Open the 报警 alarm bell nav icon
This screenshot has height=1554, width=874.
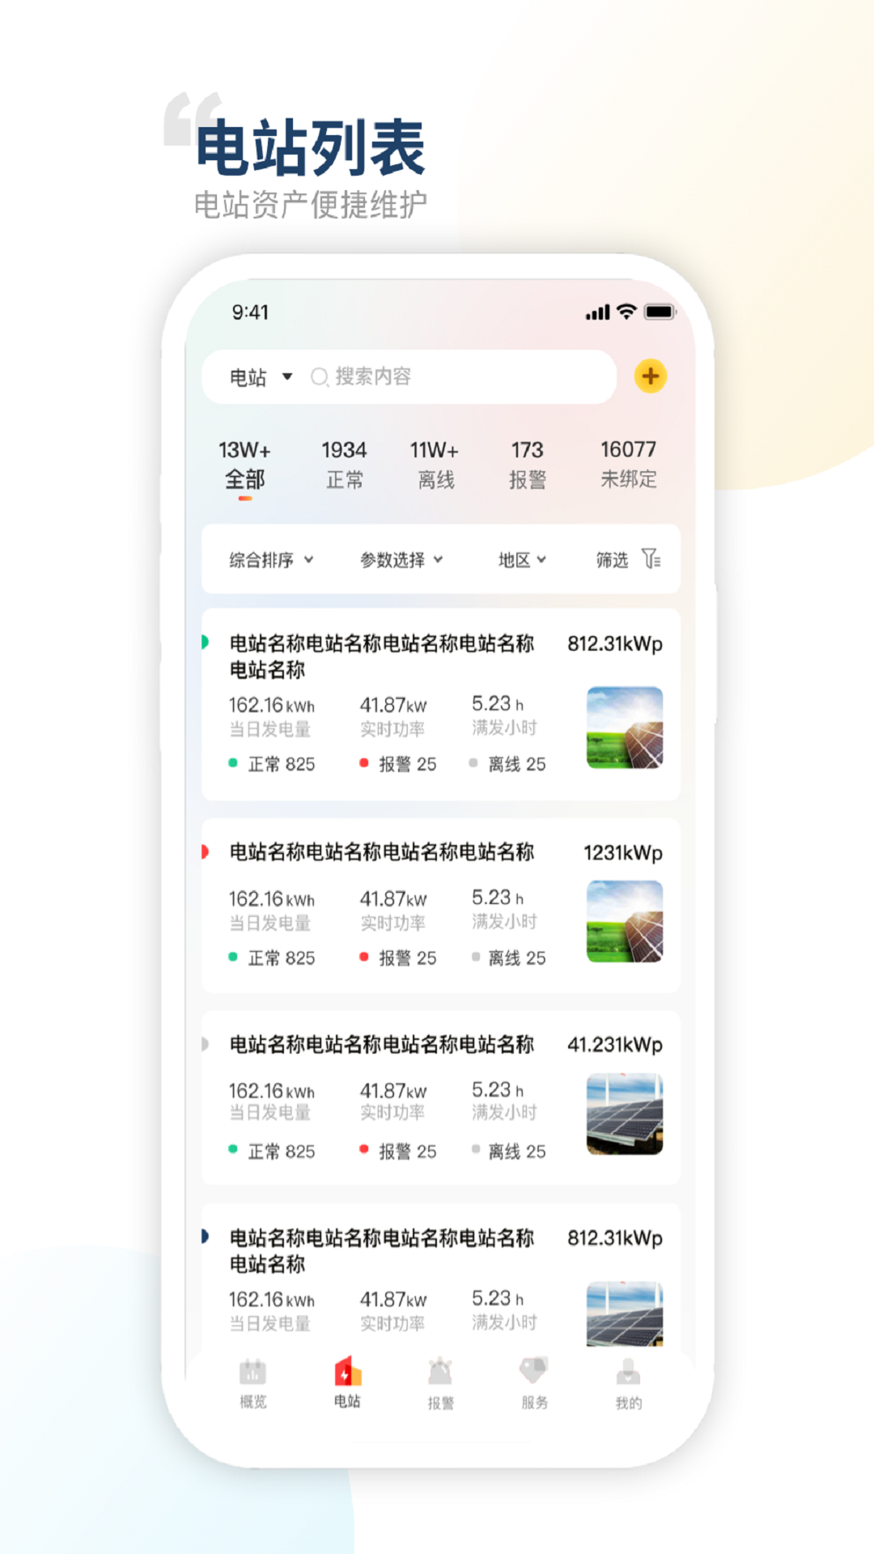tap(440, 1374)
